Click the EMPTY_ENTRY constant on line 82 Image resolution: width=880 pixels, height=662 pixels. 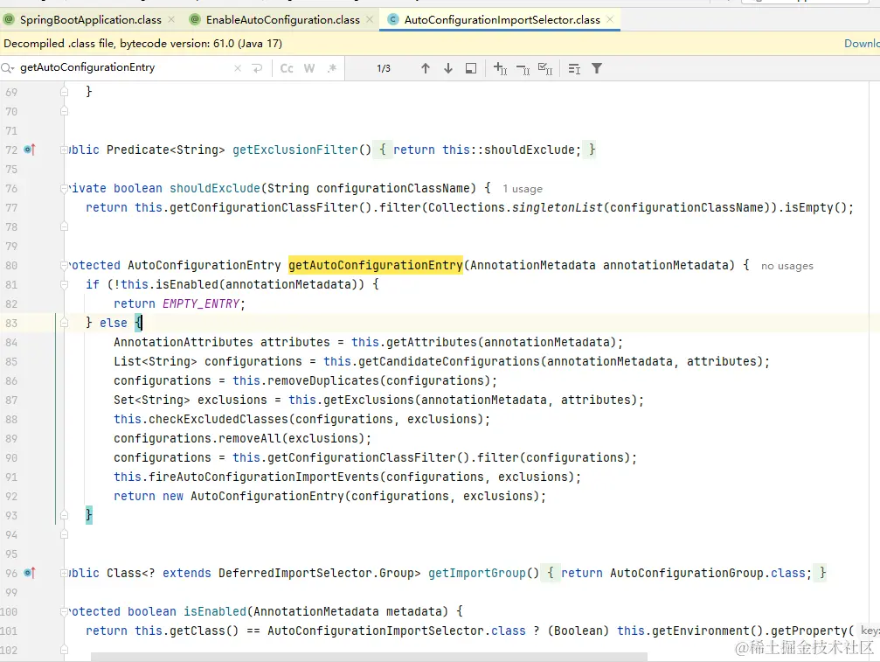coord(201,303)
